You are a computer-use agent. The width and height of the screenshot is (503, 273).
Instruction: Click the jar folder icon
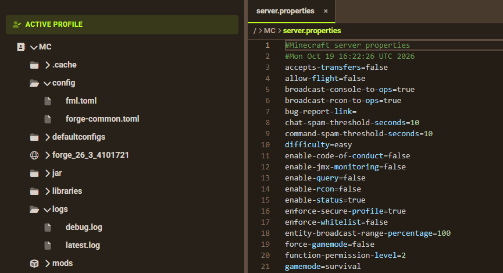pos(34,173)
